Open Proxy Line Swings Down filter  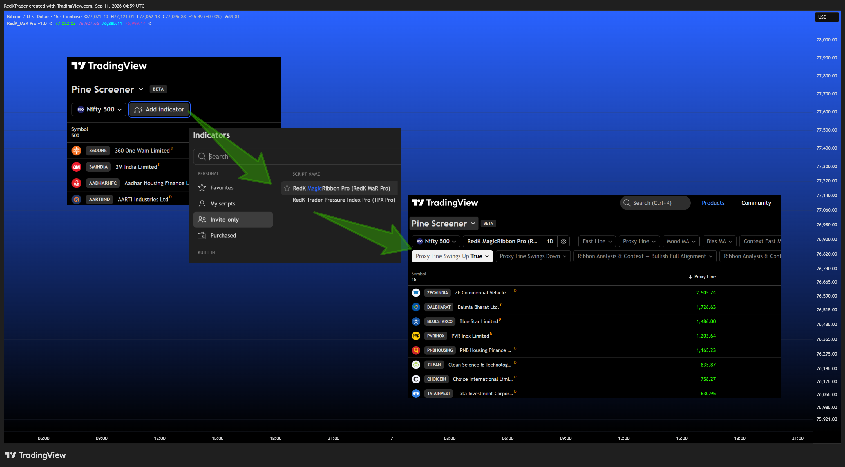click(533, 256)
